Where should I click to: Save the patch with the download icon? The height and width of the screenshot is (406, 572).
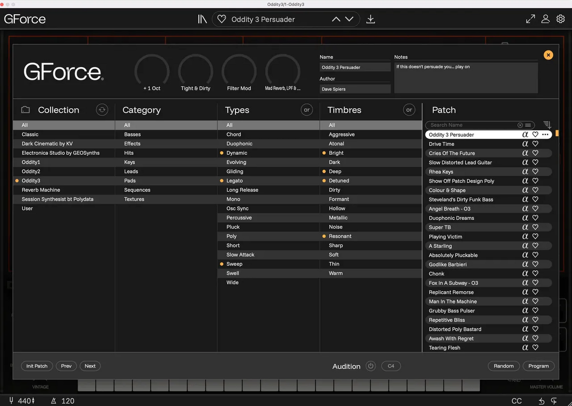(x=370, y=19)
